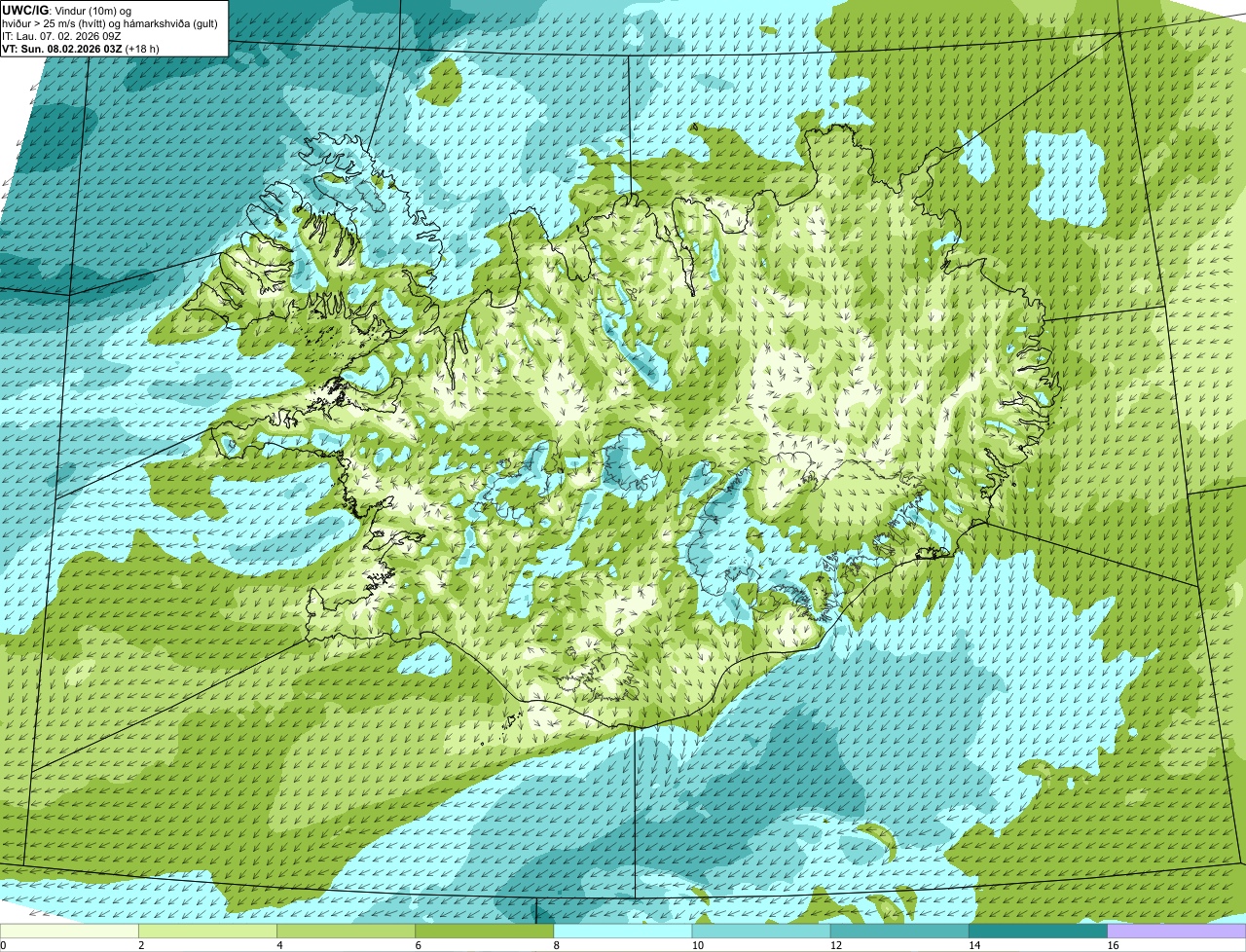Click the legend scale label "10"
This screenshot has width=1246, height=952.
tap(697, 945)
